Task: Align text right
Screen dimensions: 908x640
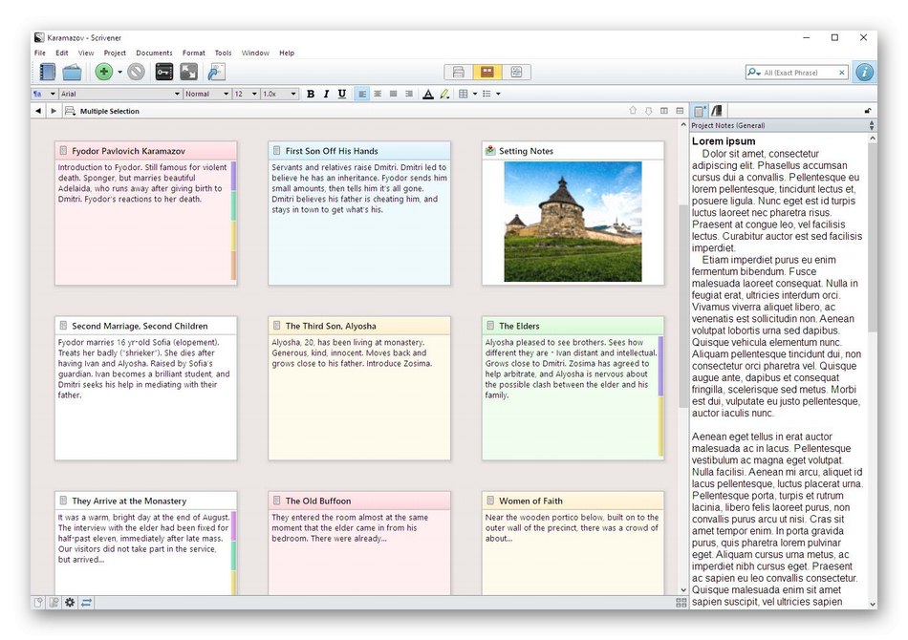Action: click(409, 94)
